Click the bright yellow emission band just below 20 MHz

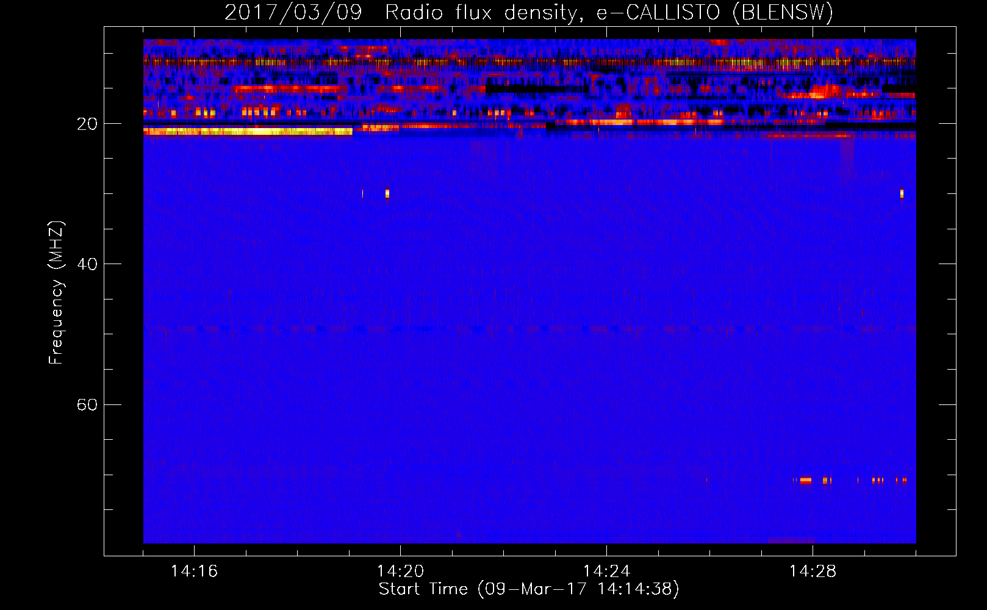pyautogui.click(x=248, y=131)
